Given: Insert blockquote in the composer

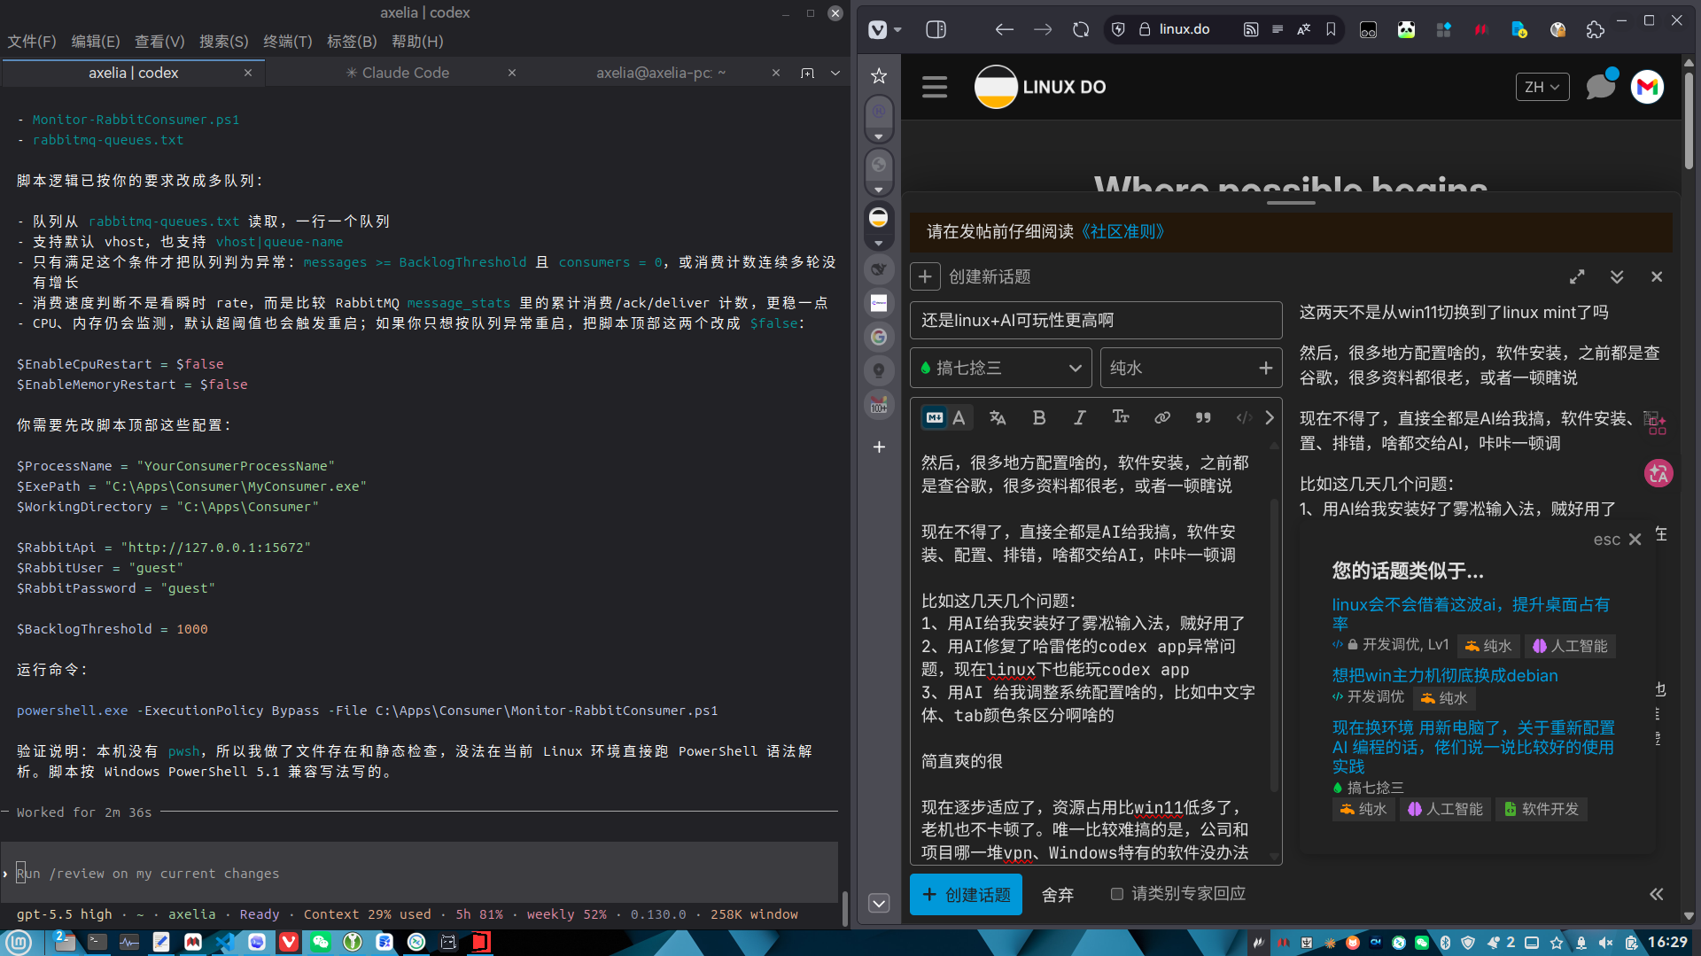Looking at the screenshot, I should 1203,417.
